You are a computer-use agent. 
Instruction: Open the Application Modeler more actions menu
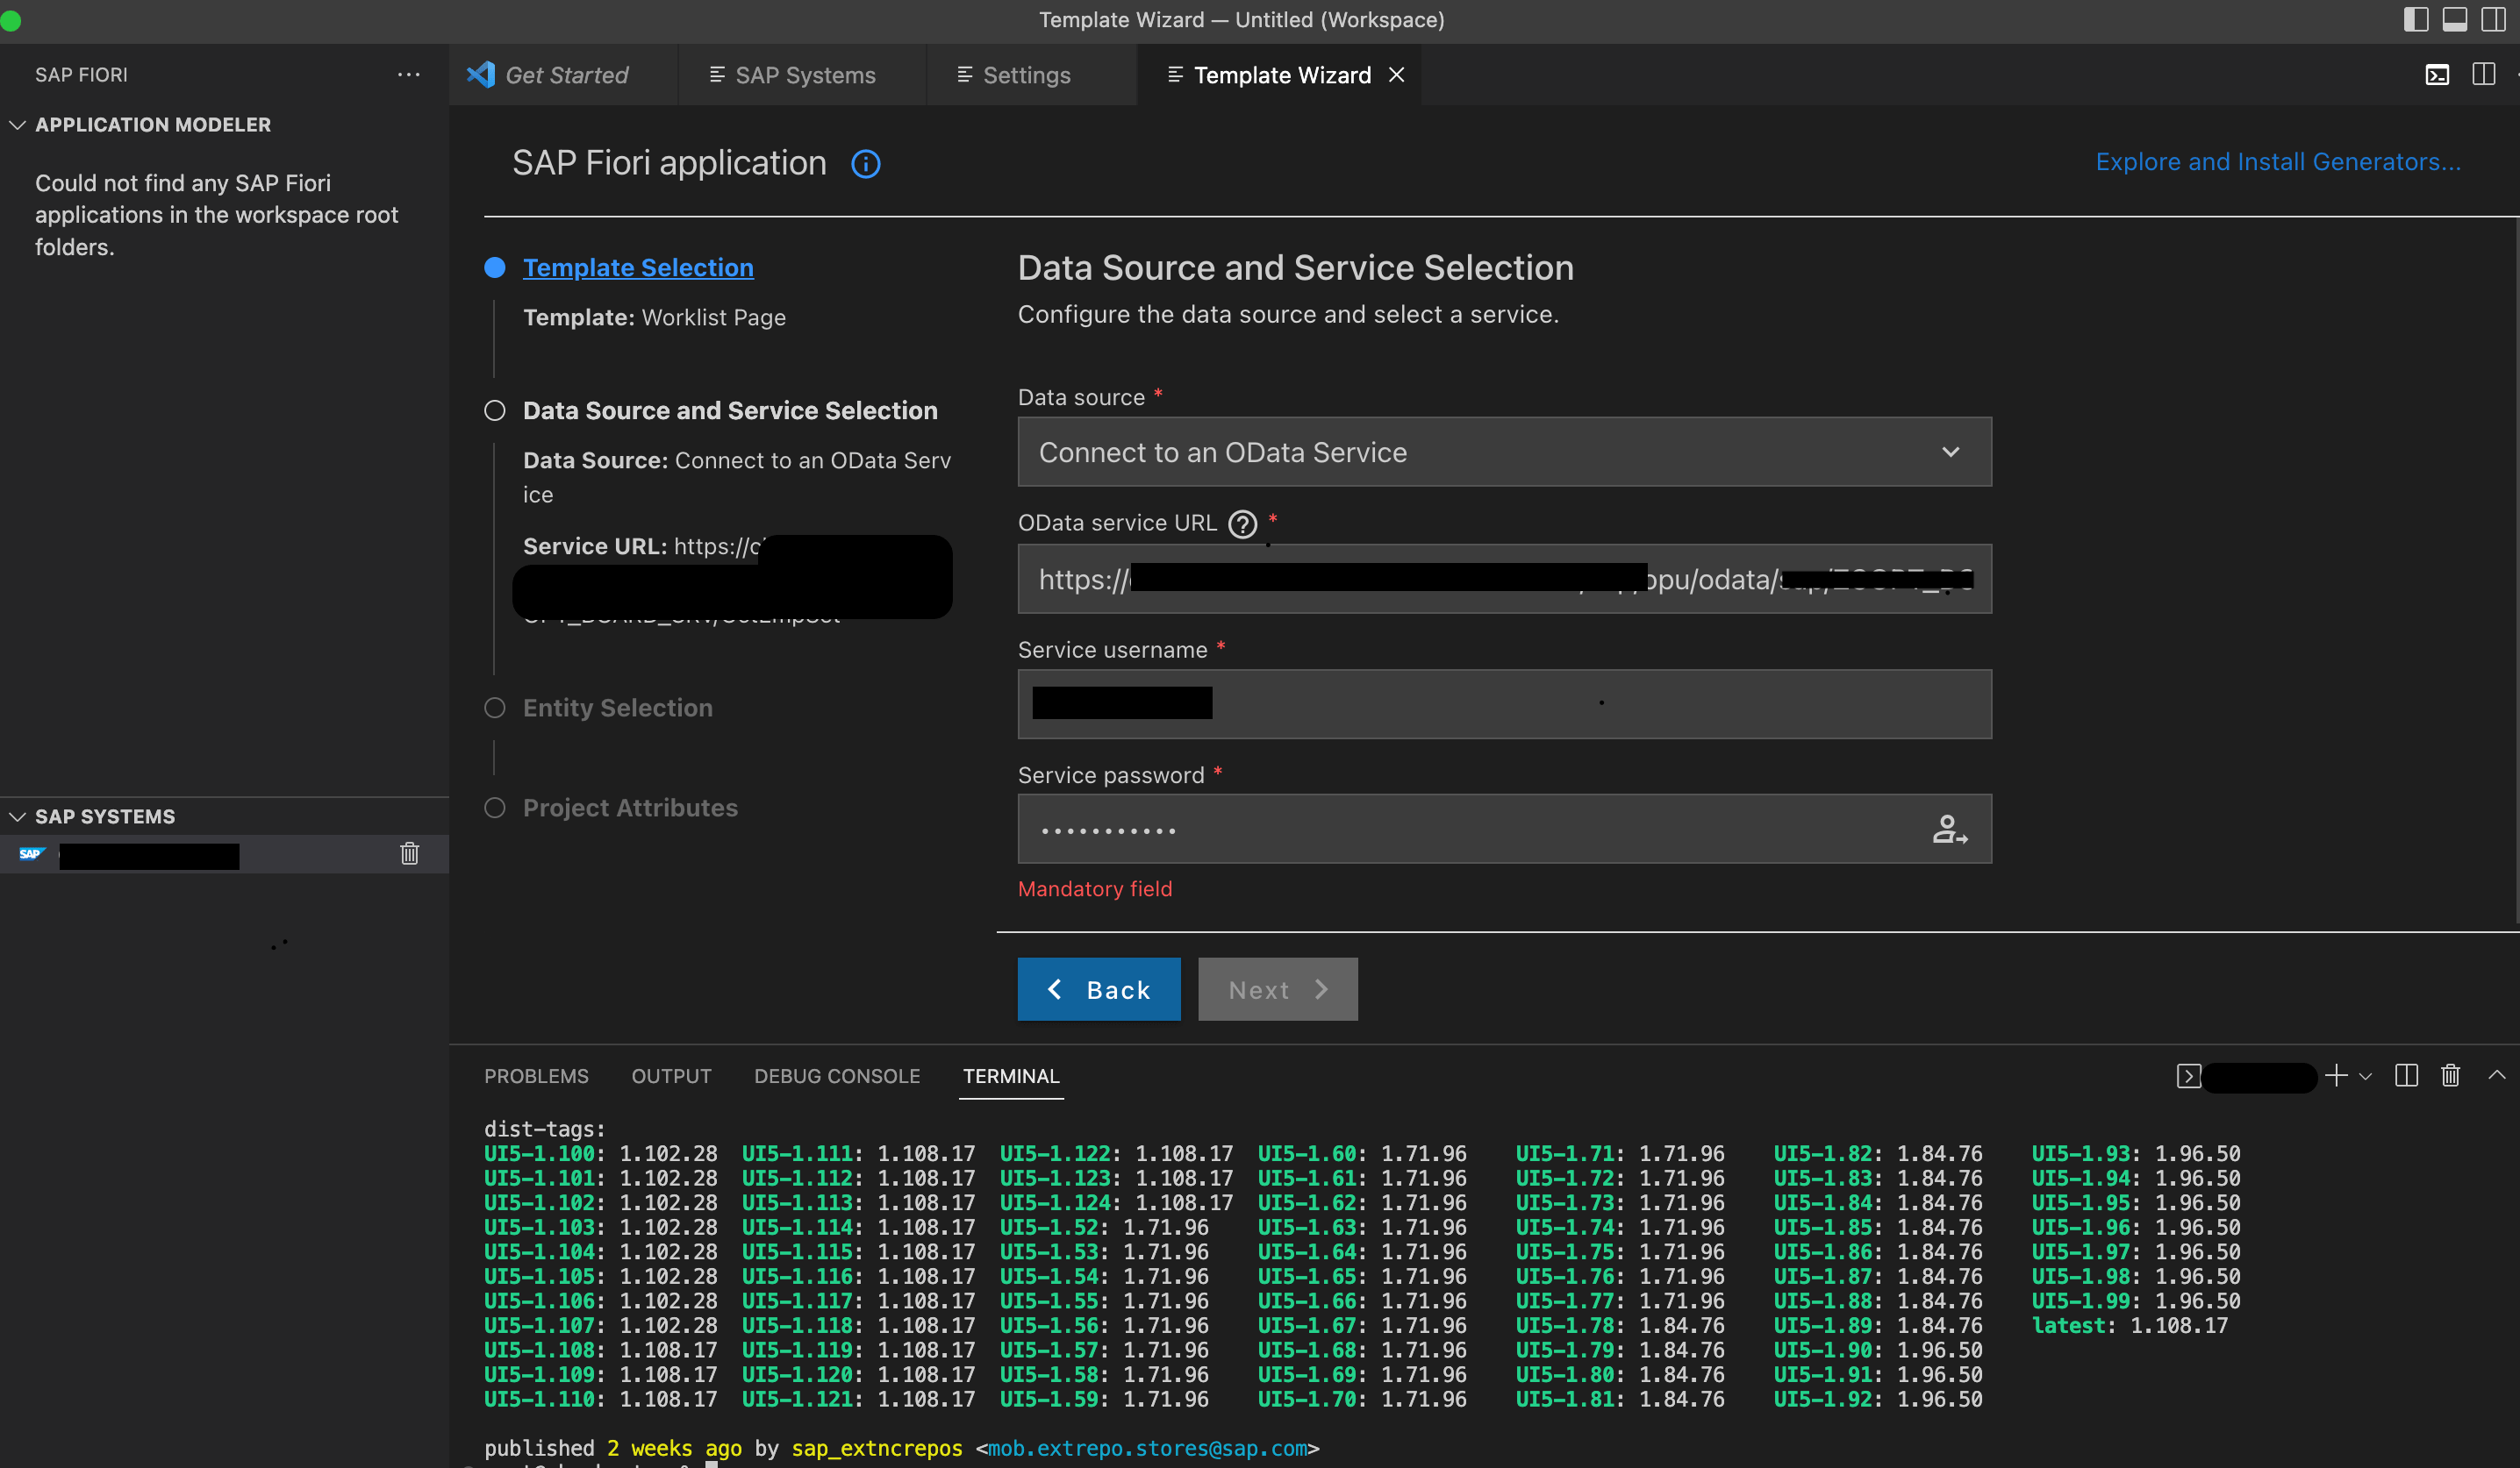pyautogui.click(x=408, y=74)
